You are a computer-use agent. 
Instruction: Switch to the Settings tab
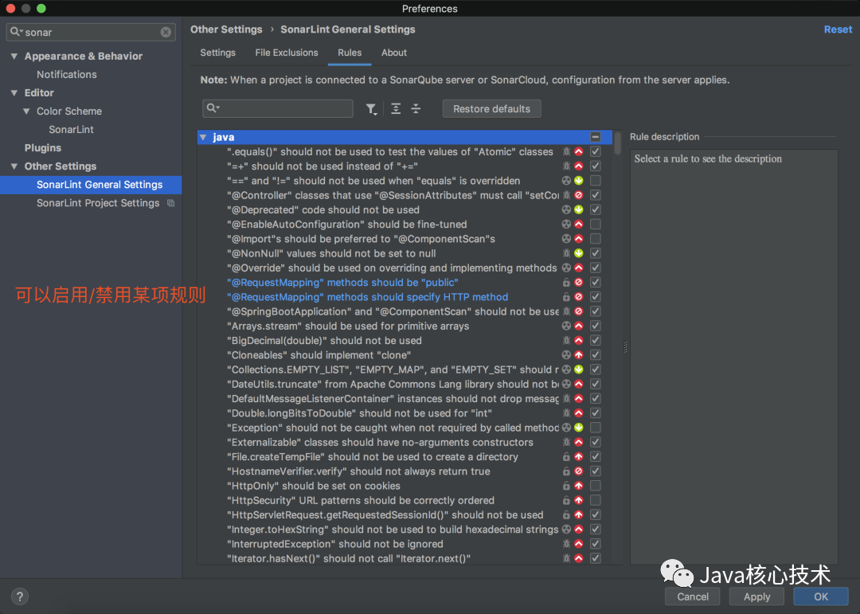point(217,53)
